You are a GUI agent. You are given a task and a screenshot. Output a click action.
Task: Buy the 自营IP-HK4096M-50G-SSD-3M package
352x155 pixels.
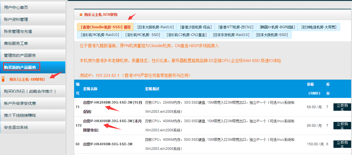342,144
